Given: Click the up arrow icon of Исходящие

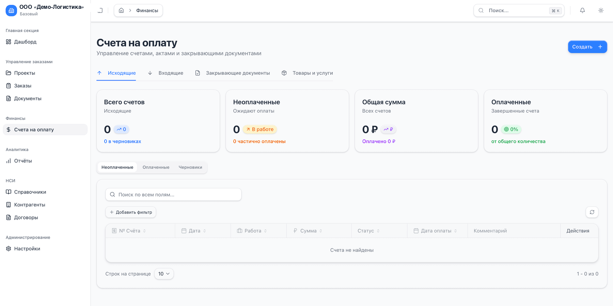Looking at the screenshot, I should [x=99, y=73].
